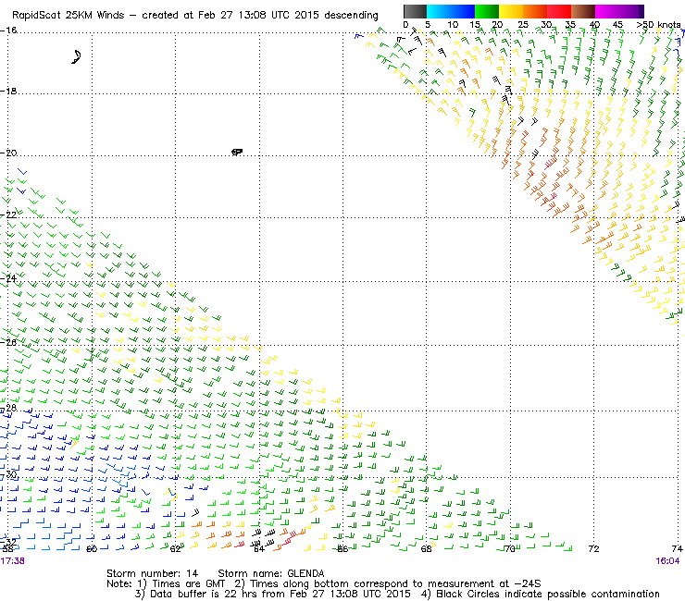Viewport: 685px width, 601px height.
Task: Click the 'RapidScat 25KM Winds' title text
Action: (x=69, y=16)
